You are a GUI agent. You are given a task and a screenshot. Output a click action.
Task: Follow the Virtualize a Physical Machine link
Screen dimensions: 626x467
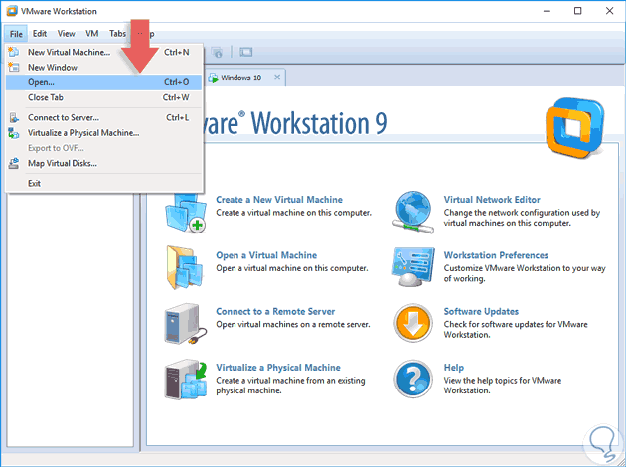click(278, 368)
